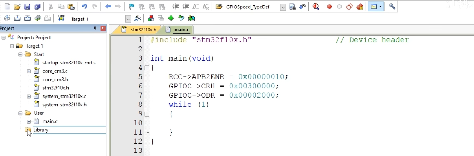The width and height of the screenshot is (474, 156).
Task: Expand core_cm3.c dependencies
Action: 29,71
